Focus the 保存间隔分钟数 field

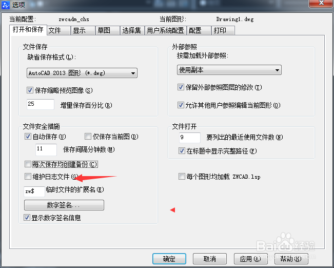(46, 149)
